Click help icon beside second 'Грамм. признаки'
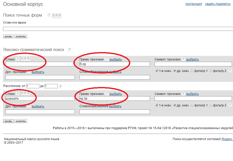233x161 pixels. click(107, 93)
